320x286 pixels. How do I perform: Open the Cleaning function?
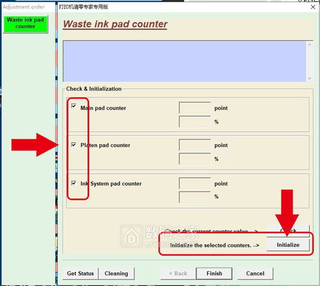click(x=116, y=273)
